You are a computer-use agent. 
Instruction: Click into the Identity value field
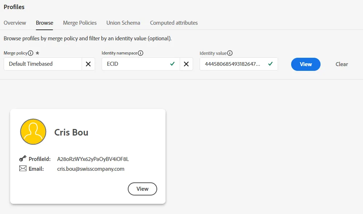(x=239, y=64)
